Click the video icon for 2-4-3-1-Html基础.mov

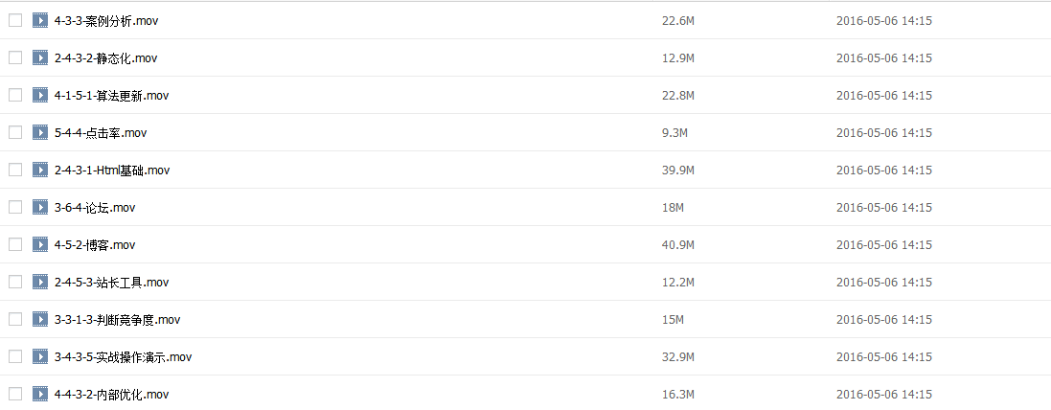click(x=39, y=170)
